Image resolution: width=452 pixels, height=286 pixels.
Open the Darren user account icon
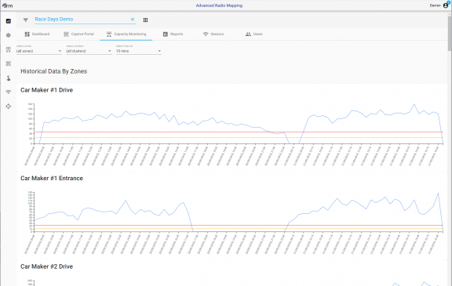(446, 5)
